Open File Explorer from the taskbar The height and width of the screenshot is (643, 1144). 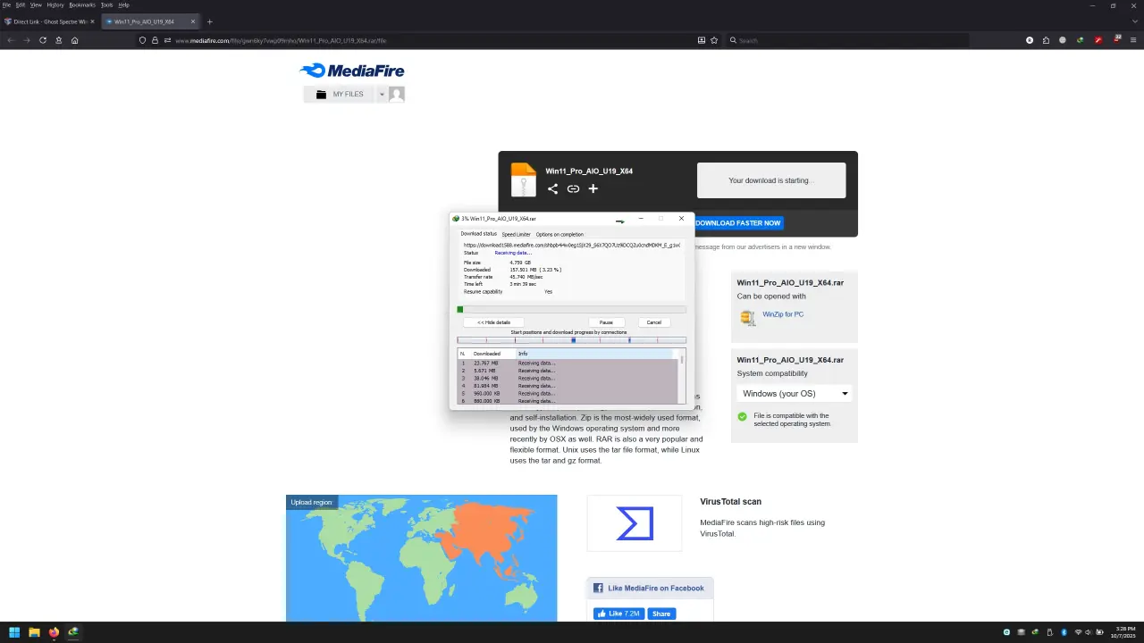[34, 632]
